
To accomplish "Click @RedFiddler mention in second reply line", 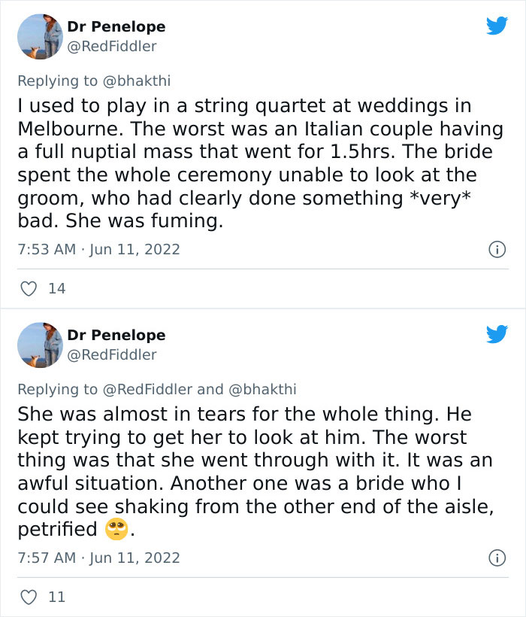I will click(x=146, y=389).
